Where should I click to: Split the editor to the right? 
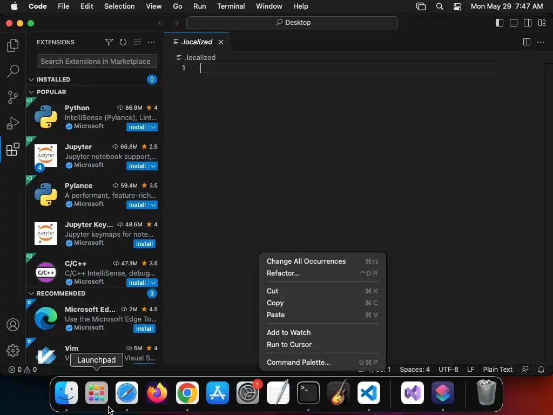(x=527, y=42)
